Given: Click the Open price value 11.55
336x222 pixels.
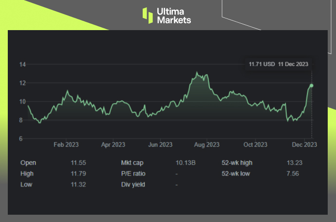Looking at the screenshot, I should [x=78, y=163].
